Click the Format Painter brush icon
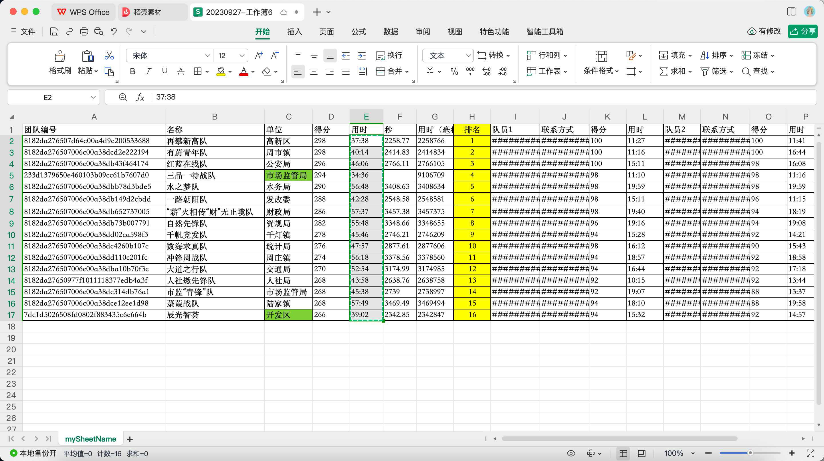 click(x=60, y=56)
